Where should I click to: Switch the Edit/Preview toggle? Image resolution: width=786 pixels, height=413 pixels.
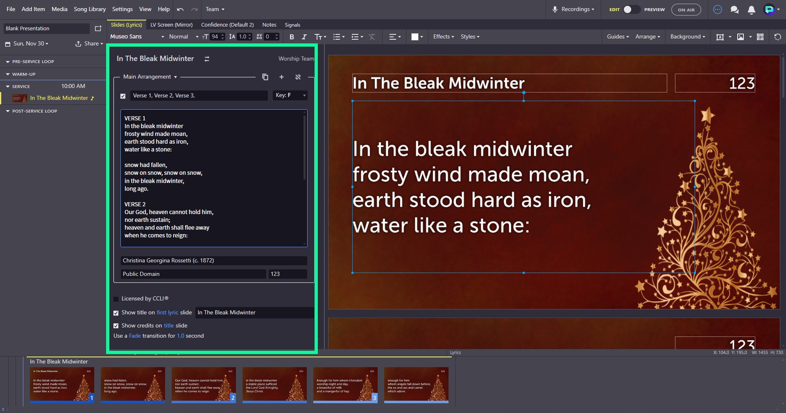point(631,9)
